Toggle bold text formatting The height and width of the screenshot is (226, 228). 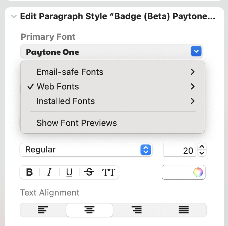point(29,172)
